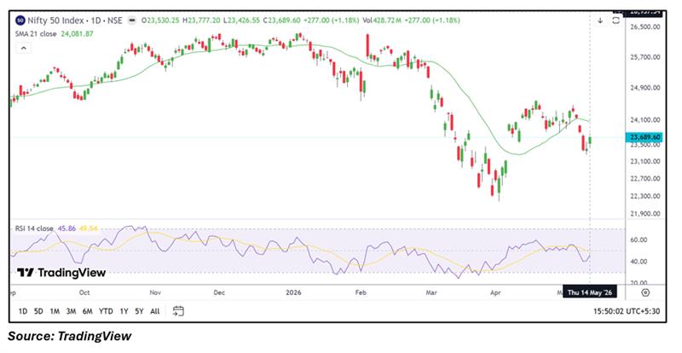Viewport: 682px width, 353px height.
Task: Click the SMA value 24,081.87
Action: [77, 33]
